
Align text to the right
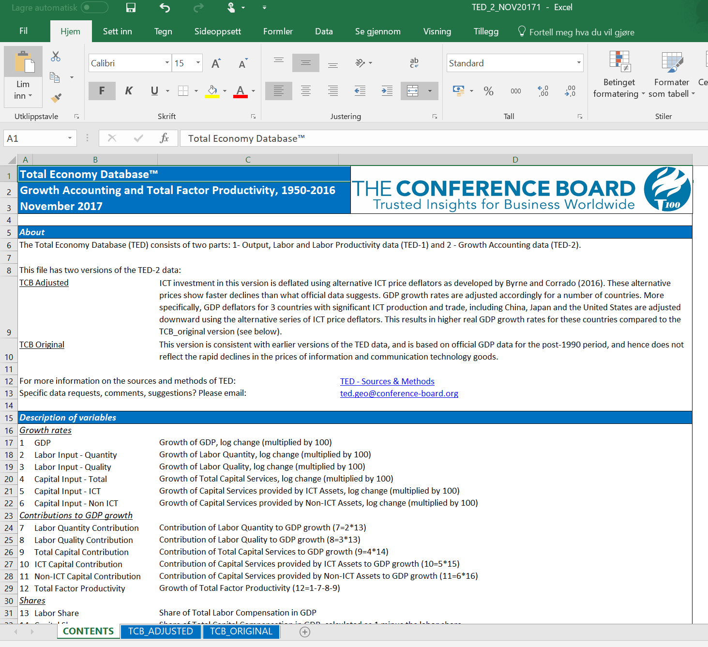333,91
